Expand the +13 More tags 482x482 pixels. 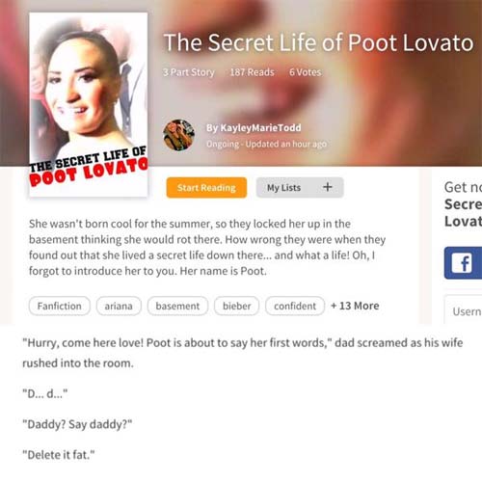(x=355, y=306)
